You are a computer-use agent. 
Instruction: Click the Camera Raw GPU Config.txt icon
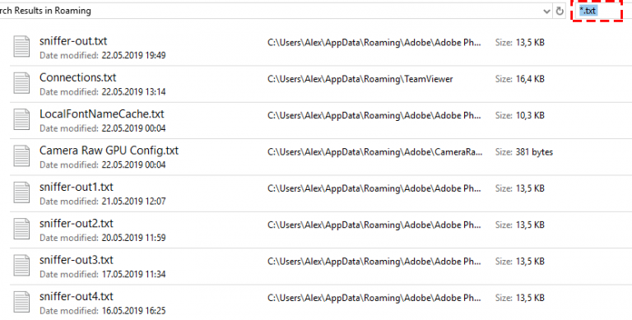click(x=21, y=156)
